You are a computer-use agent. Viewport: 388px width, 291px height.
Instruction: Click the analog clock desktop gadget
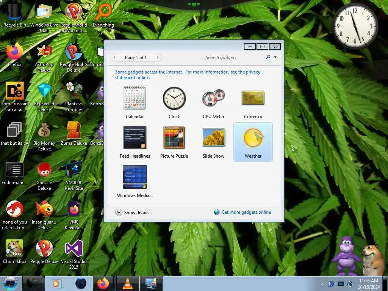355,25
